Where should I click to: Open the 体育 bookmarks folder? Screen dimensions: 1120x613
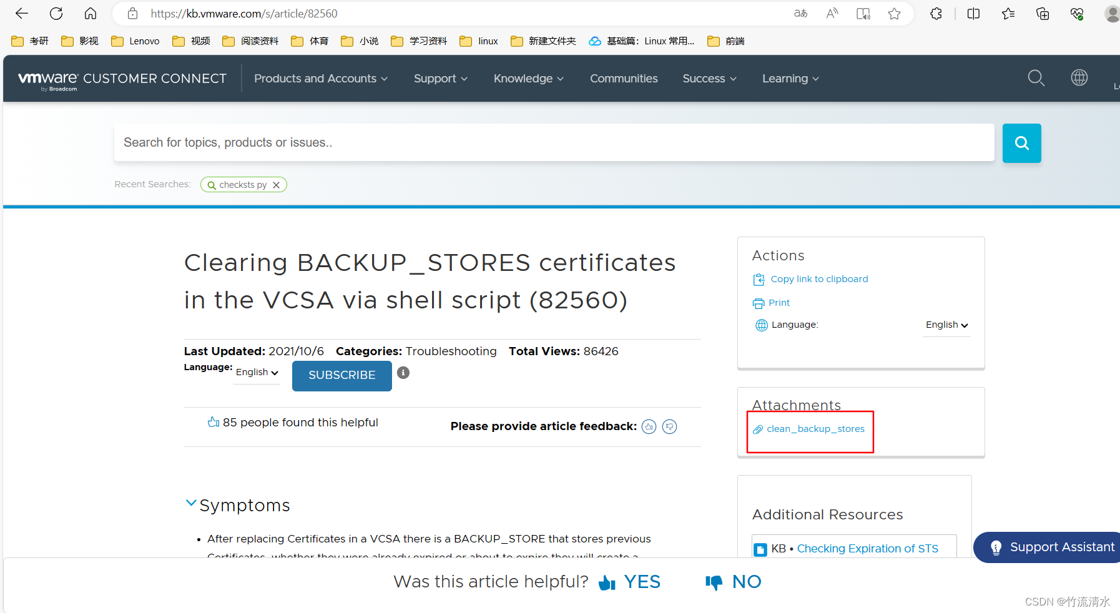point(310,41)
